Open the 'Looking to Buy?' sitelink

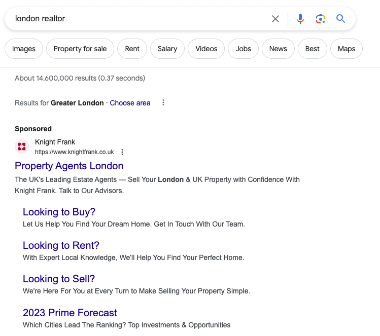tap(59, 212)
